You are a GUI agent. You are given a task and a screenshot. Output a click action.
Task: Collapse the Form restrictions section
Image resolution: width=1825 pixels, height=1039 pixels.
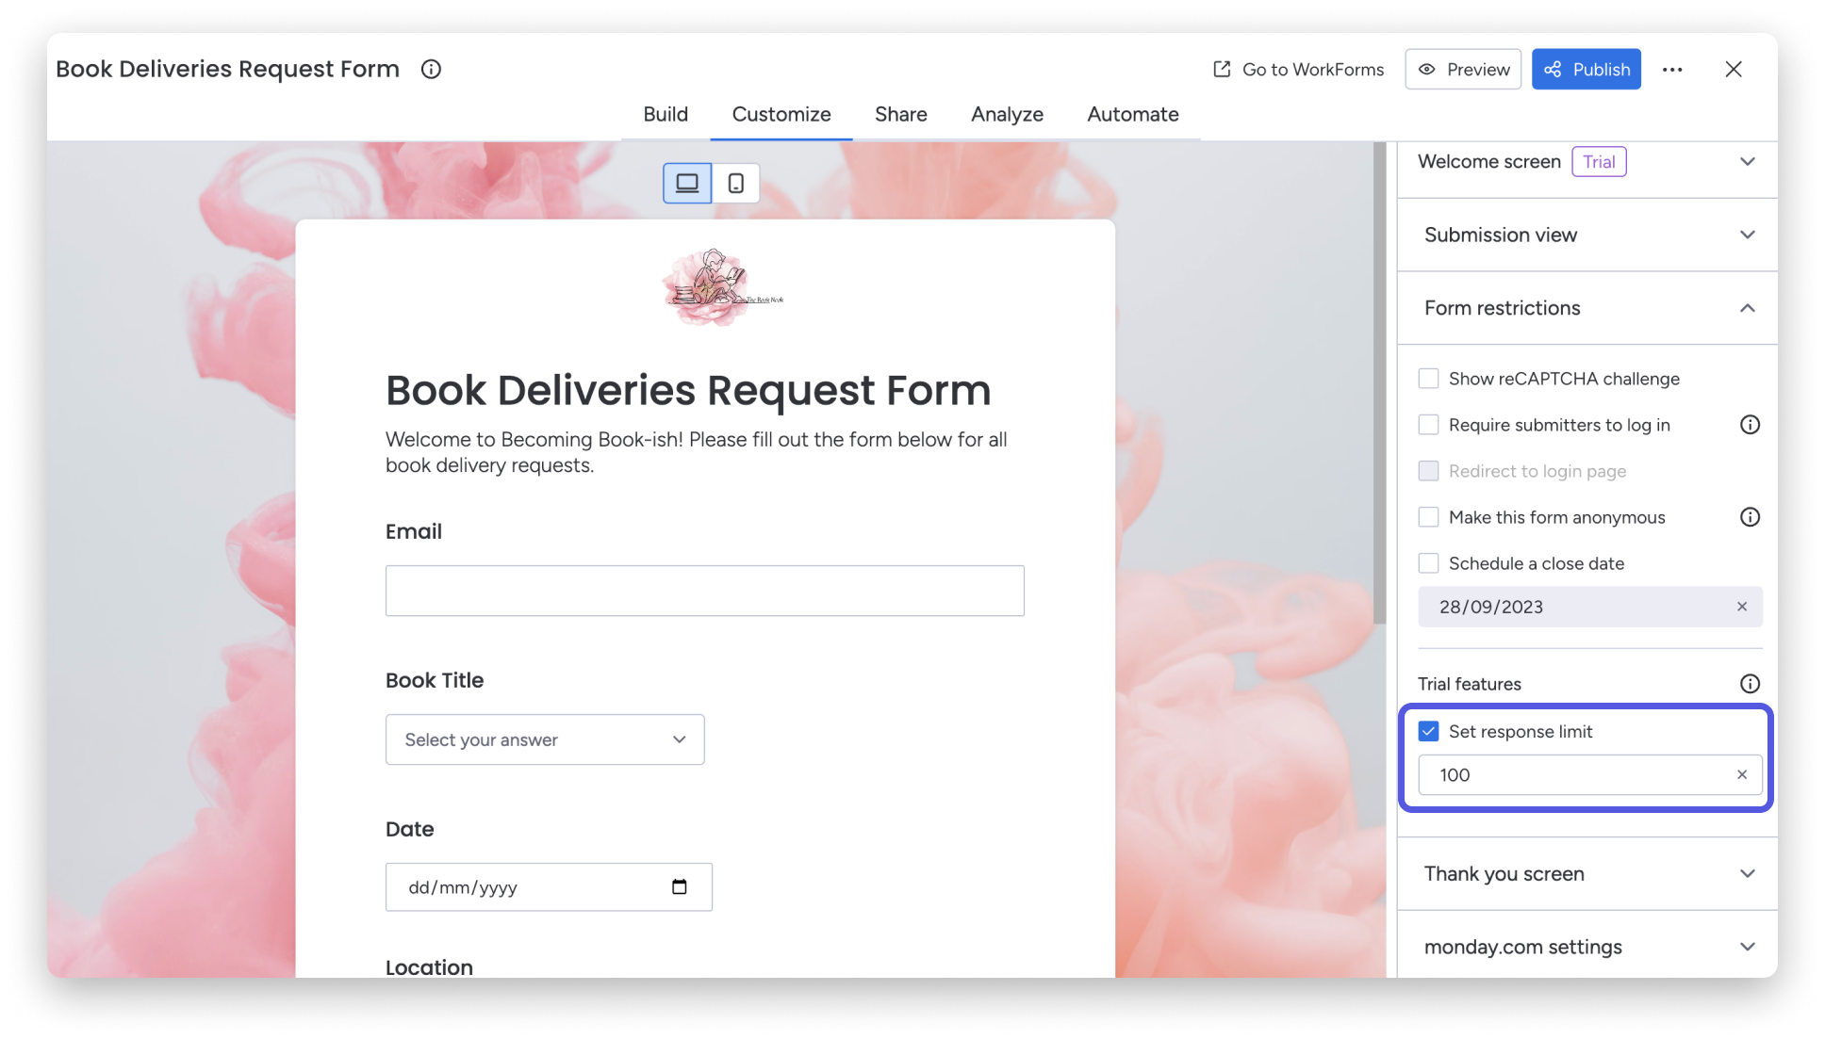[1749, 308]
